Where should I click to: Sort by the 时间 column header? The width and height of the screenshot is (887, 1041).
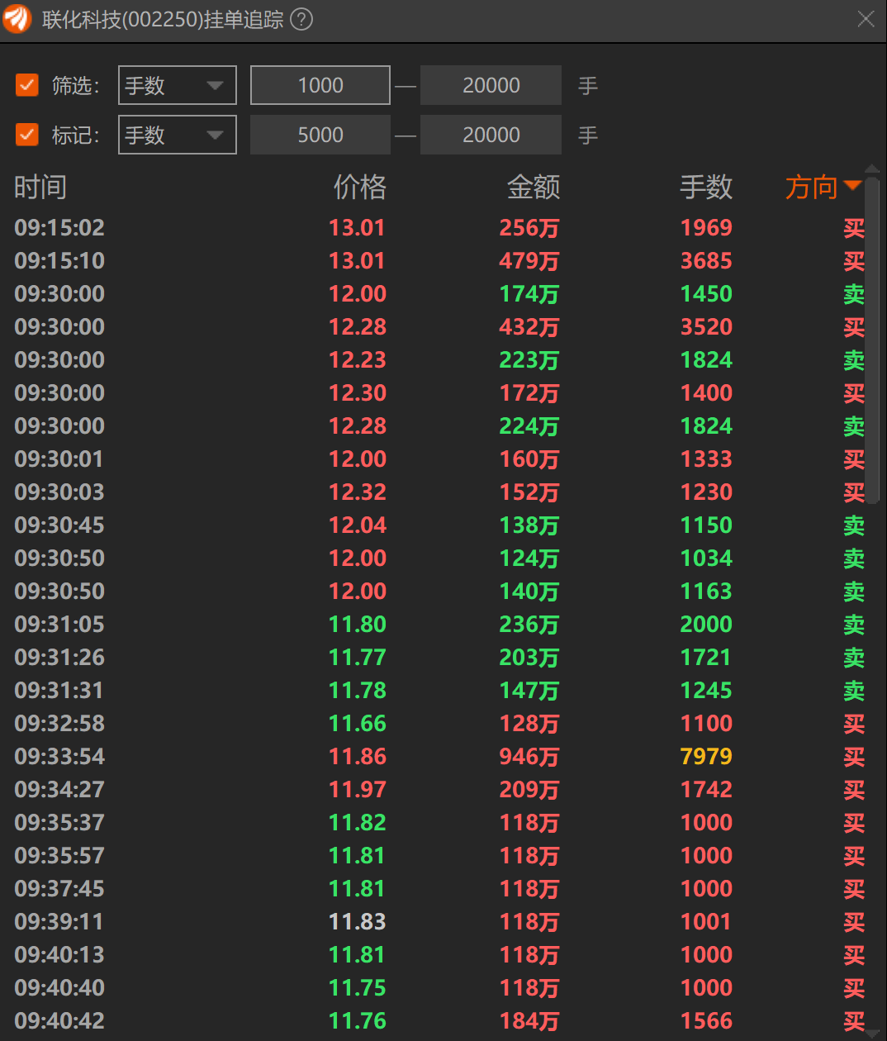[x=40, y=187]
